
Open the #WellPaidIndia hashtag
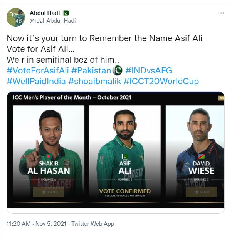(36, 82)
